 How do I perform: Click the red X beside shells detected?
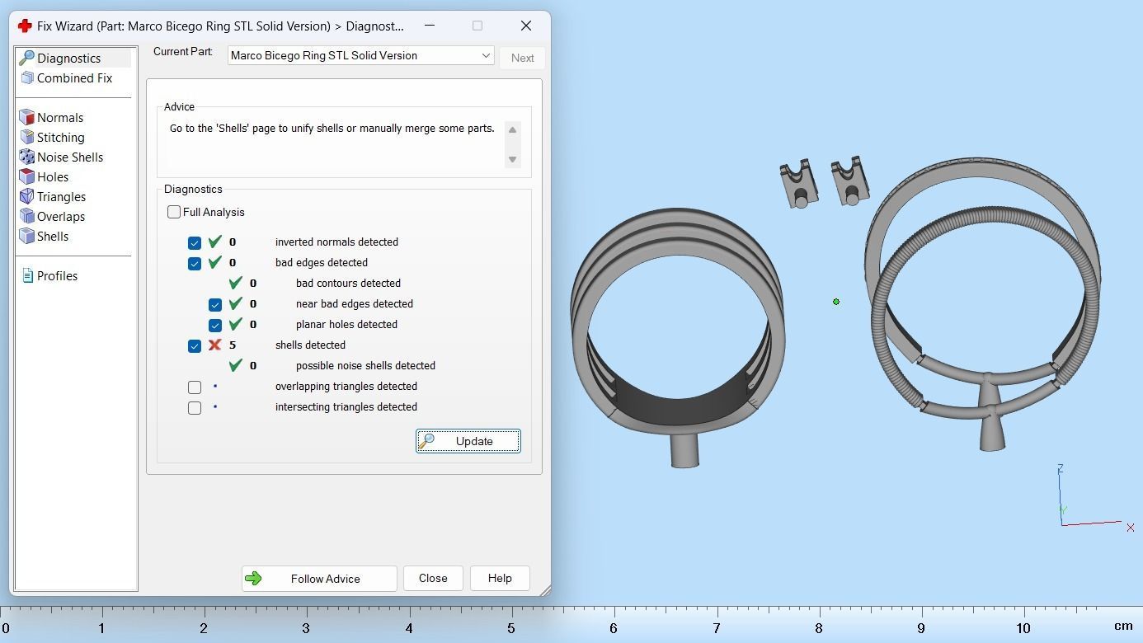pos(214,345)
